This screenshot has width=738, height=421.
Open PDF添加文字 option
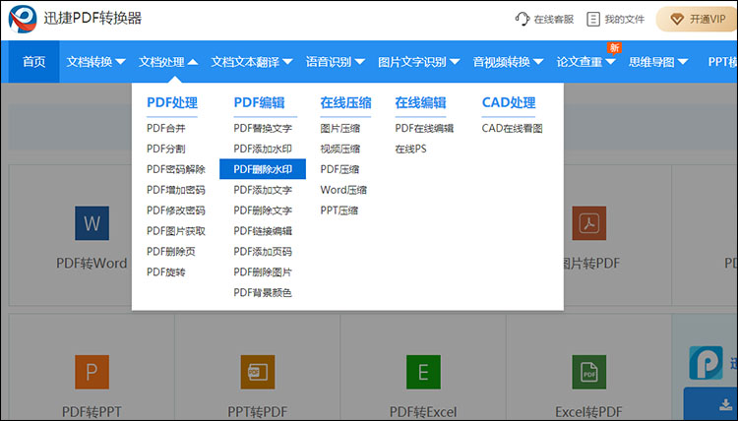tap(263, 190)
